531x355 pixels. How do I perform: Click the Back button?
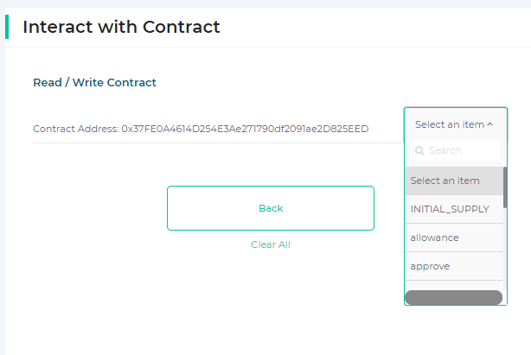click(x=271, y=208)
